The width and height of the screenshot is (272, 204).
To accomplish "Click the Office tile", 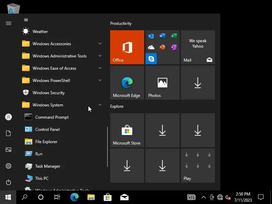I will [x=127, y=47].
